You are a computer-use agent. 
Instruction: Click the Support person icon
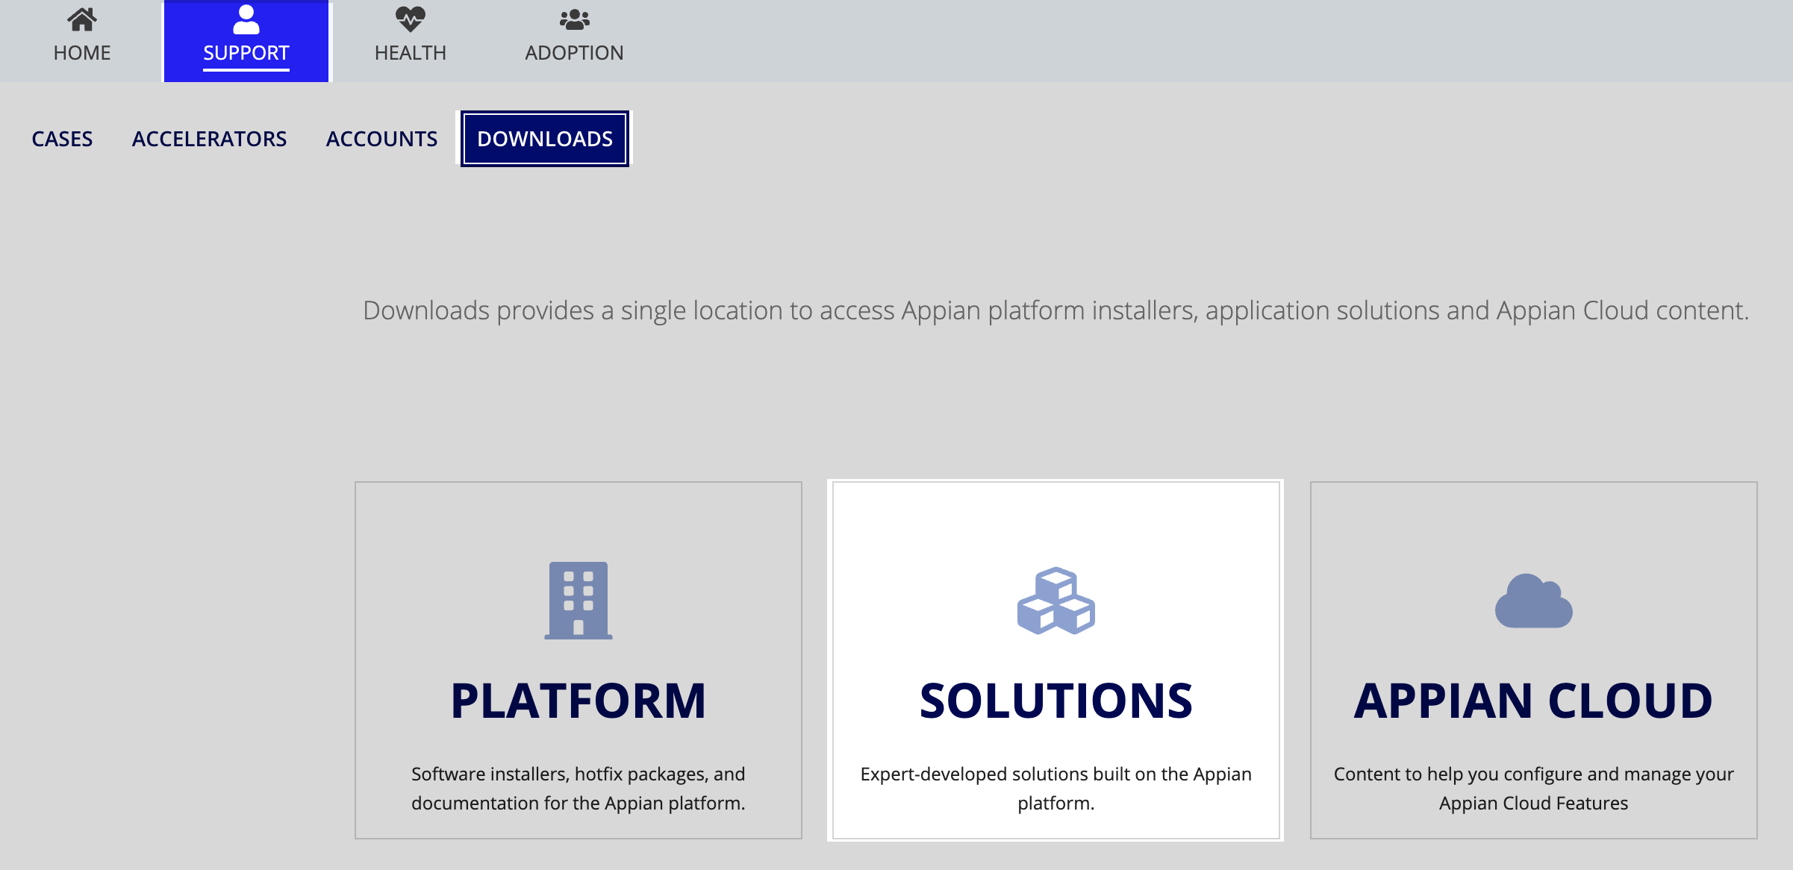pyautogui.click(x=246, y=19)
